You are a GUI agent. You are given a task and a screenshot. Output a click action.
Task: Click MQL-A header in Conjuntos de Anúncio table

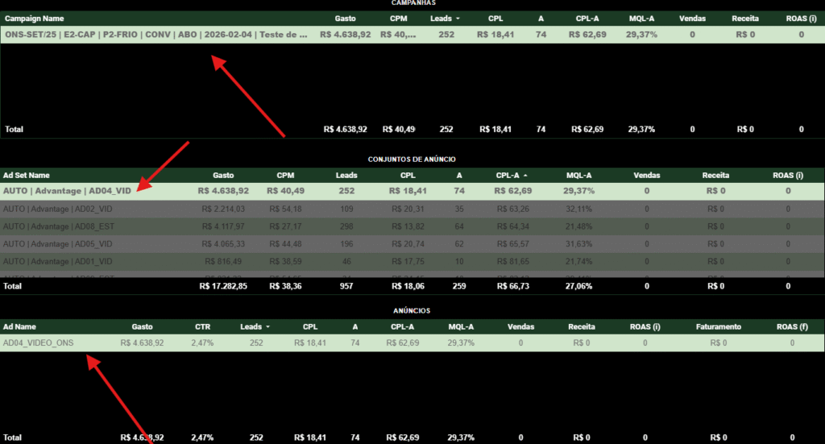pyautogui.click(x=578, y=175)
